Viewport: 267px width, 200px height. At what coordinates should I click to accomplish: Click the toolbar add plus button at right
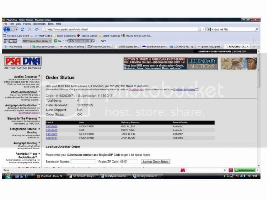(257, 41)
